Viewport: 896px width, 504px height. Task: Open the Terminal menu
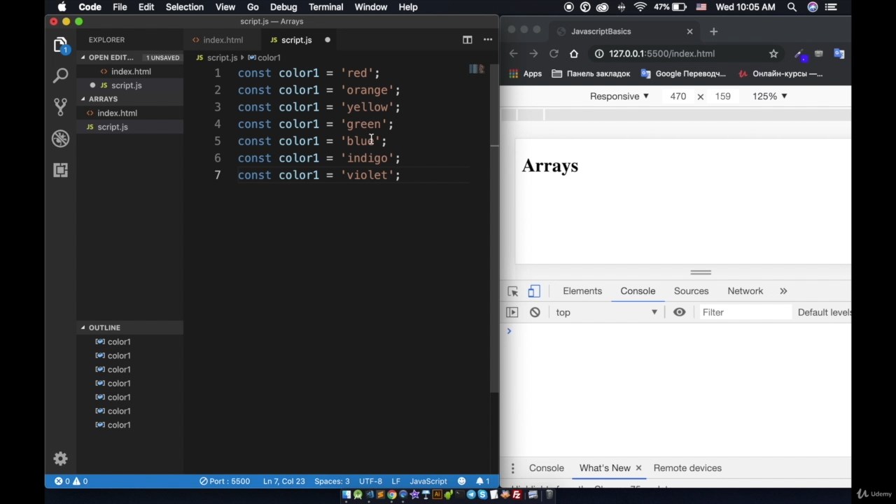coord(325,7)
